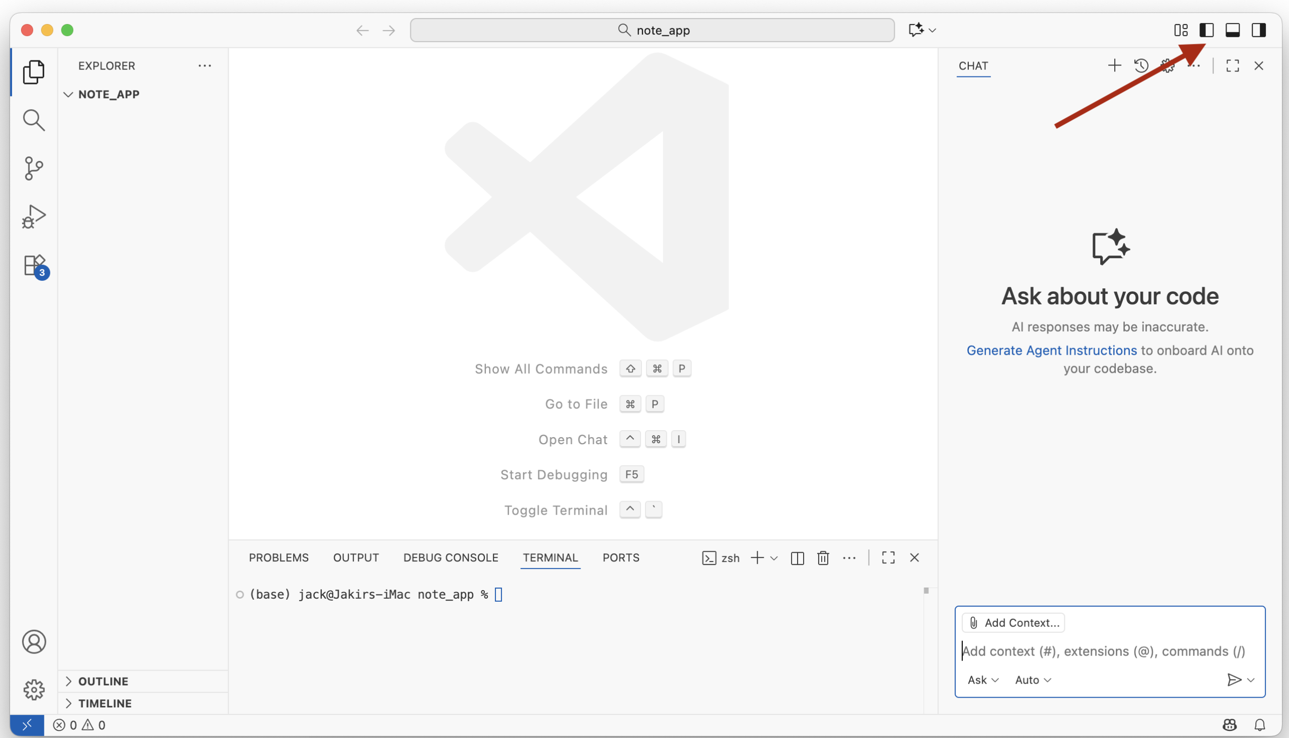
Task: Click Generate Agent Instructions link
Action: 1051,350
